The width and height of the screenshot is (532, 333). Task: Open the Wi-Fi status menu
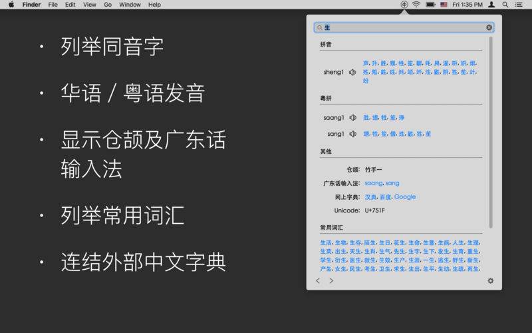click(416, 5)
